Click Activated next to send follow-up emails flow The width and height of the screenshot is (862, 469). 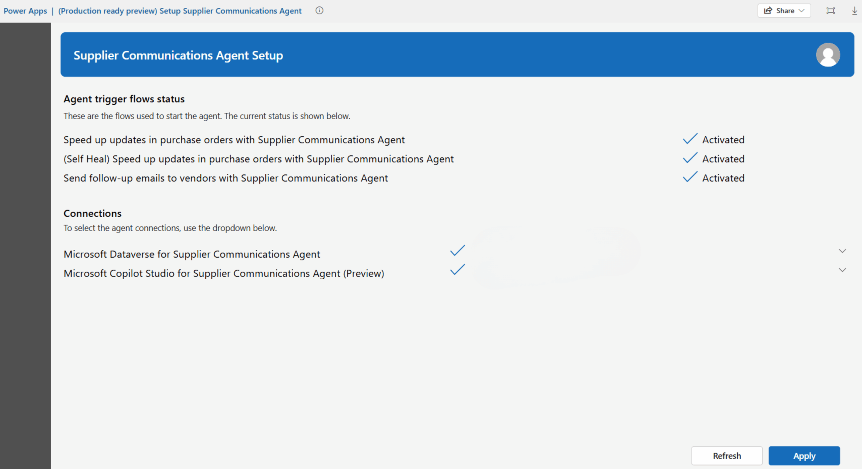coord(723,178)
